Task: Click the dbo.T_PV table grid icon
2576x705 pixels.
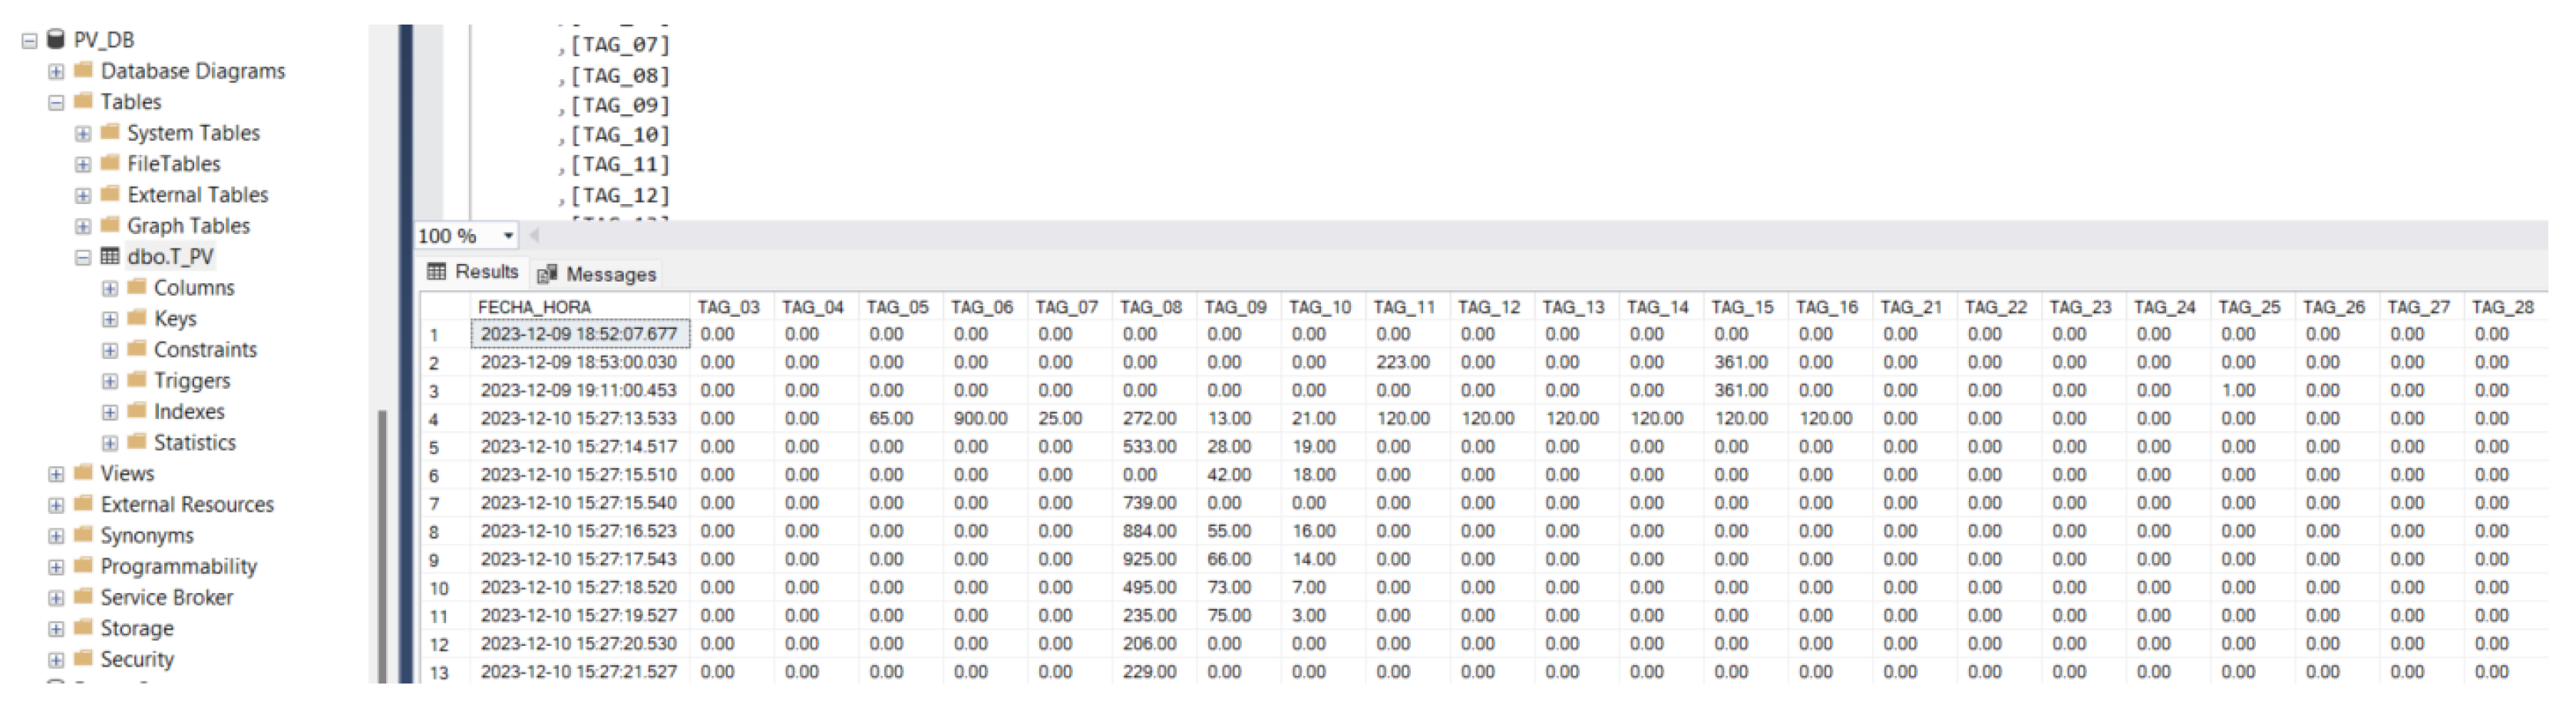Action: (x=110, y=256)
